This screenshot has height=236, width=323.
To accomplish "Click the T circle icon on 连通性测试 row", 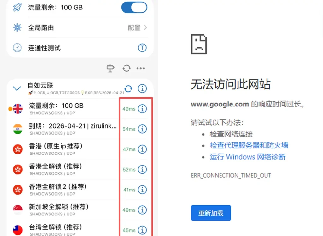I will pos(142,48).
